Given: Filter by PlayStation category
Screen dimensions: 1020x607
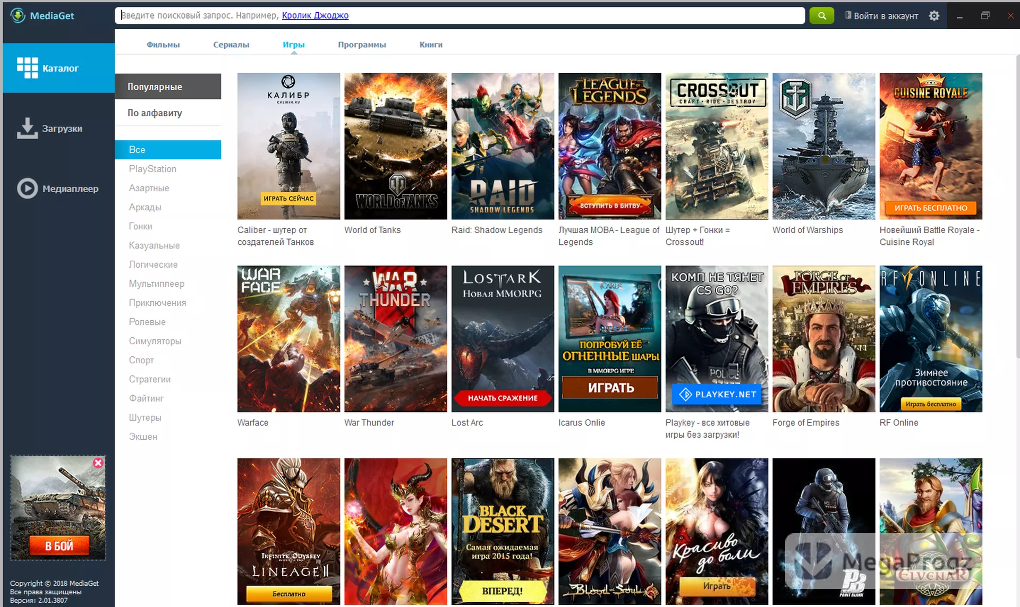Looking at the screenshot, I should [x=152, y=169].
